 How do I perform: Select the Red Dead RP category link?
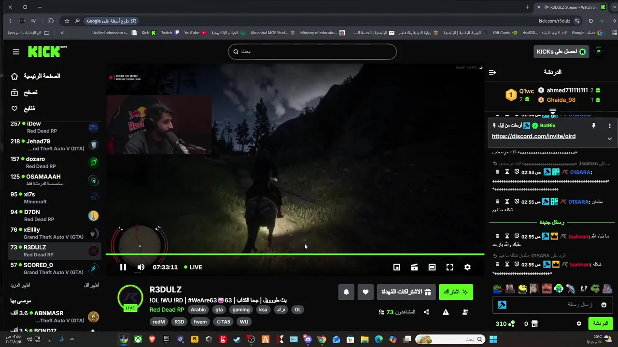point(167,310)
